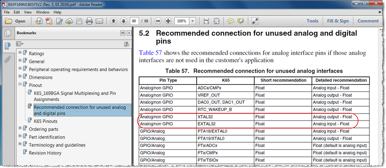The height and width of the screenshot is (168, 386).
Task: Click the 100% zoom level field
Action: click(x=182, y=21)
